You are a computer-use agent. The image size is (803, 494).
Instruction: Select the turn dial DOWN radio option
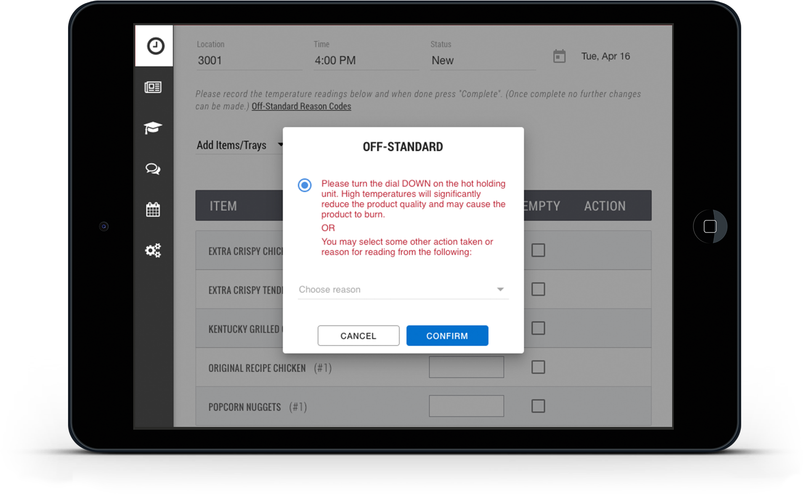coord(305,185)
